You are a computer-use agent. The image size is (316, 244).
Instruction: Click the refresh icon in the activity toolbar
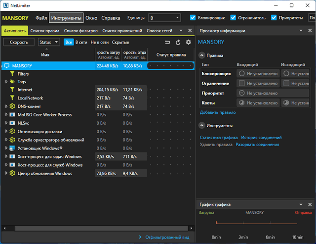click(178, 43)
